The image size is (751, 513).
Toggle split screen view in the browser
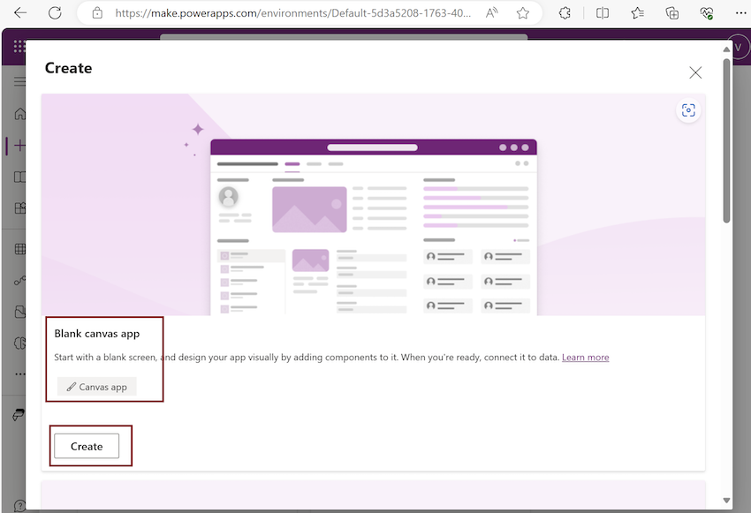pos(603,13)
